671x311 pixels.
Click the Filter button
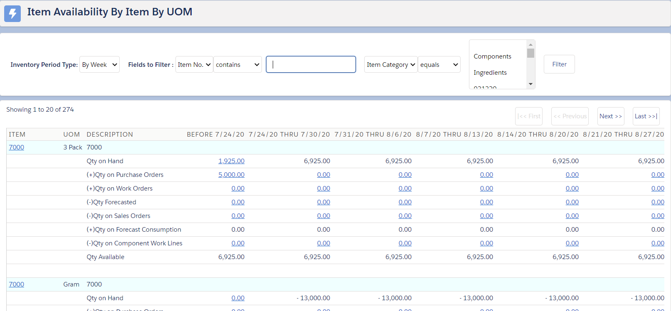[559, 64]
